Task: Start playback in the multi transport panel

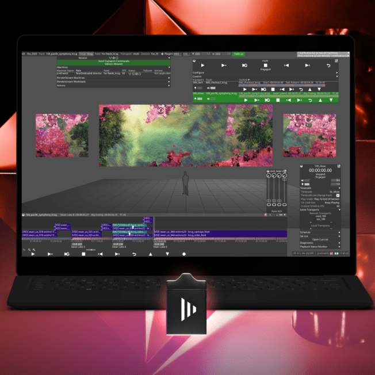Action: click(x=202, y=66)
